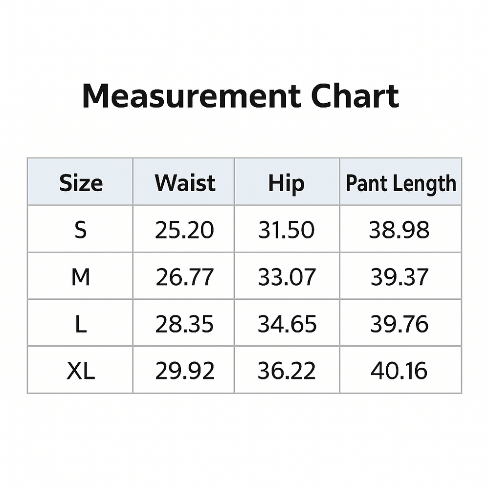
Task: Click the Waist column header
Action: 185,183
